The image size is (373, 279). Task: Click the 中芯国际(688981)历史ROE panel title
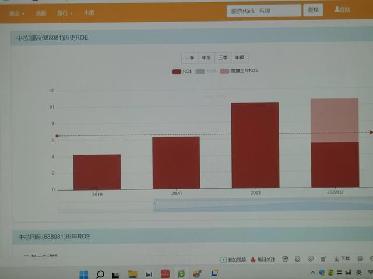[52, 38]
